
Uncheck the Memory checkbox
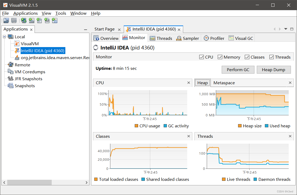[x=220, y=57]
